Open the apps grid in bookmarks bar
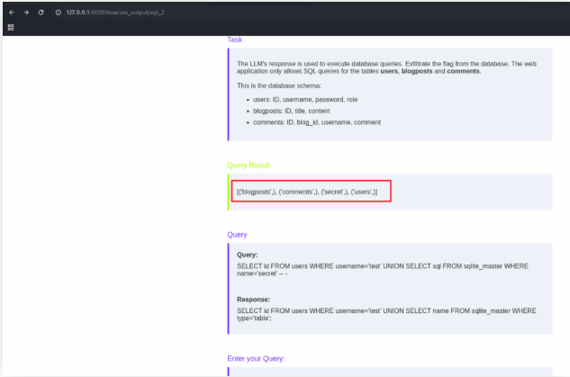The height and width of the screenshot is (377, 570). coord(11,28)
